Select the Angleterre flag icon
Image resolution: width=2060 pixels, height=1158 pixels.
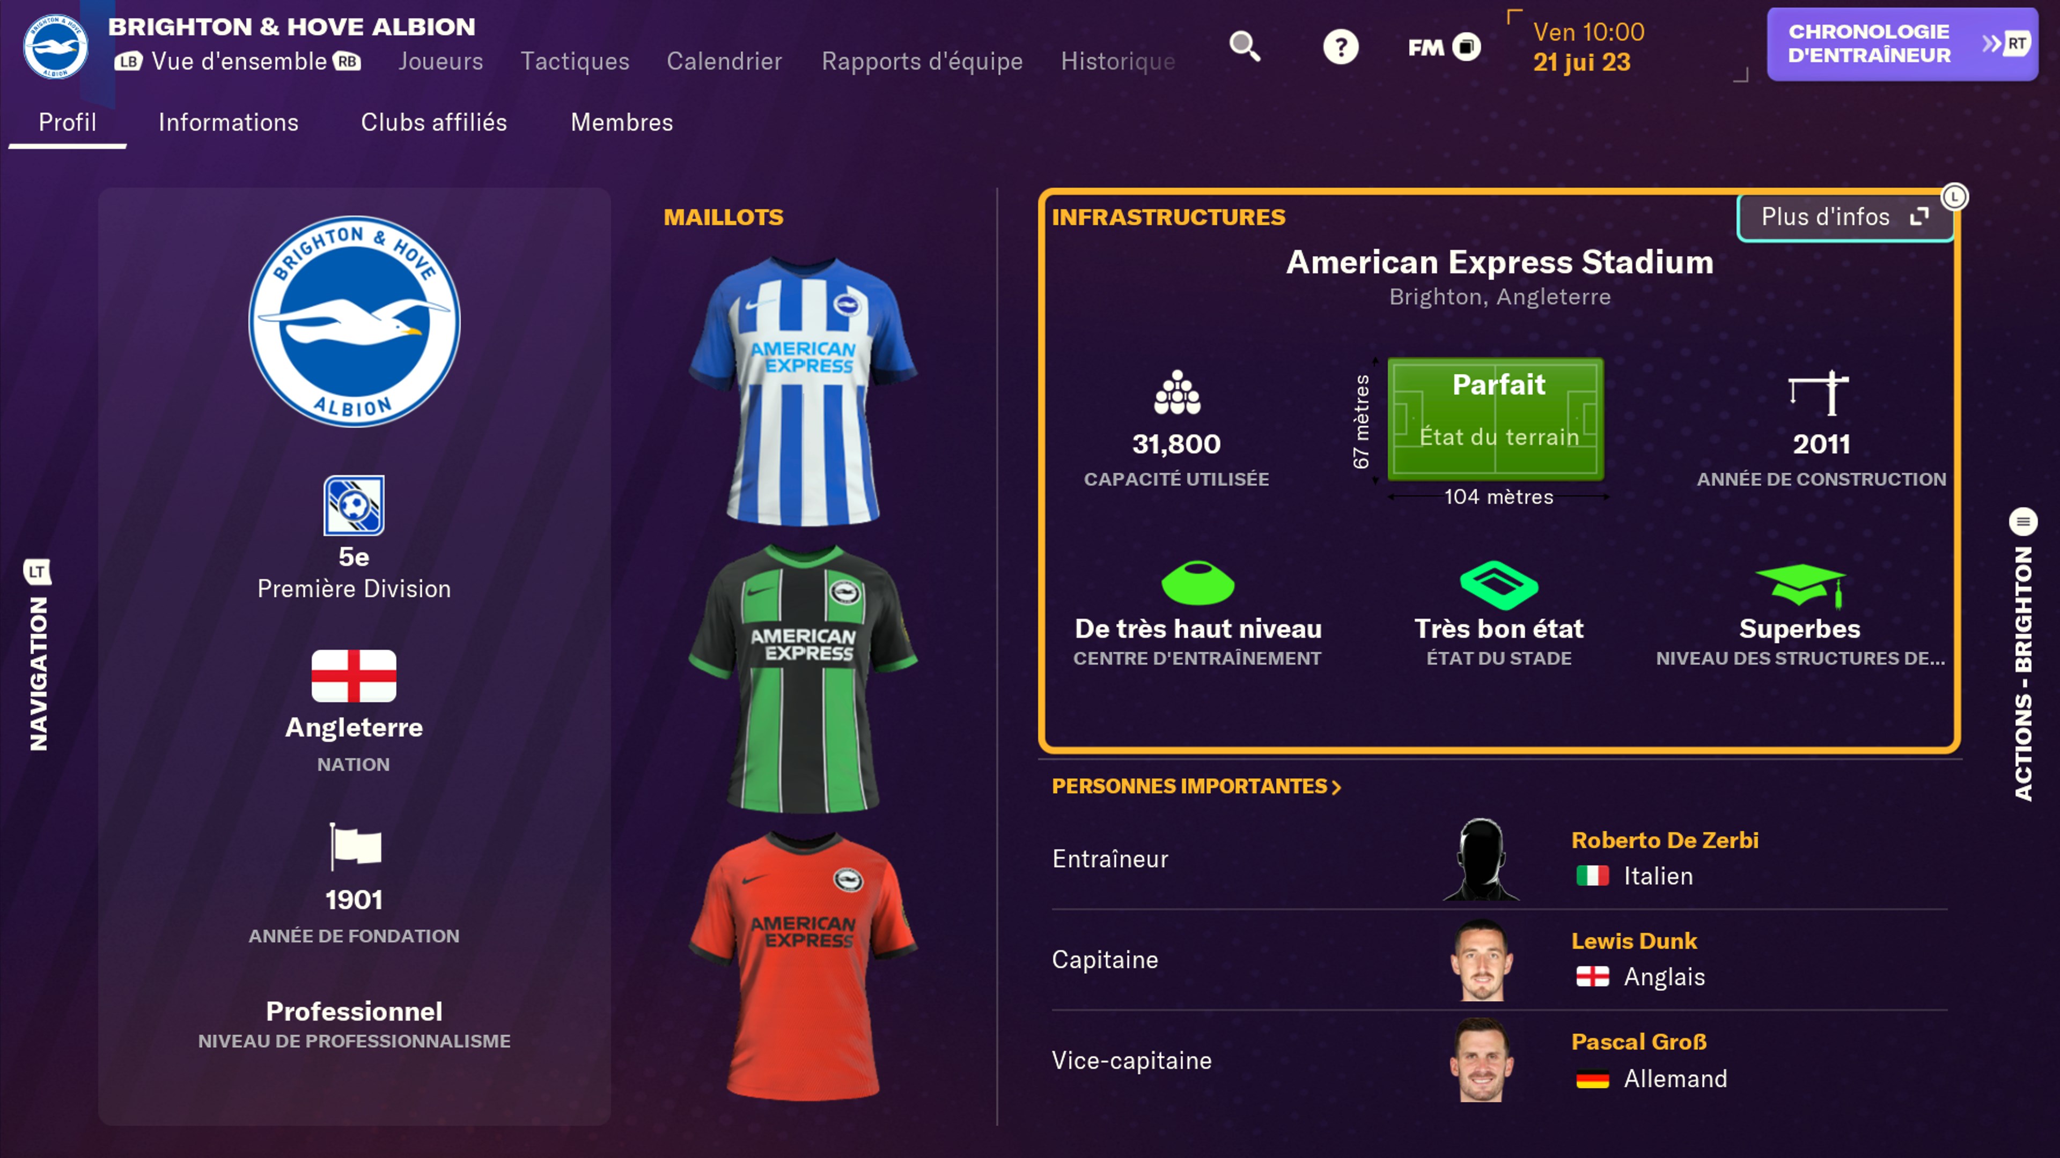(354, 675)
